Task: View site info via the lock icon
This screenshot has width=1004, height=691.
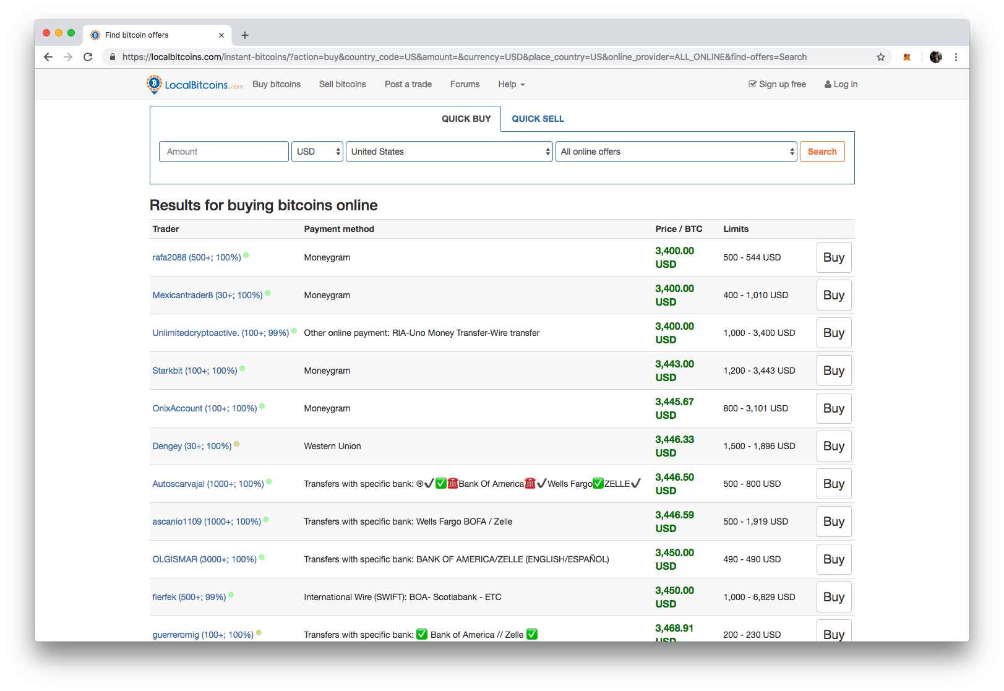Action: pos(112,57)
